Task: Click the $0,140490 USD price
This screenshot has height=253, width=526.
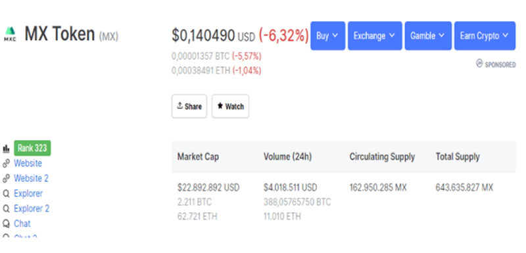Action: click(213, 35)
